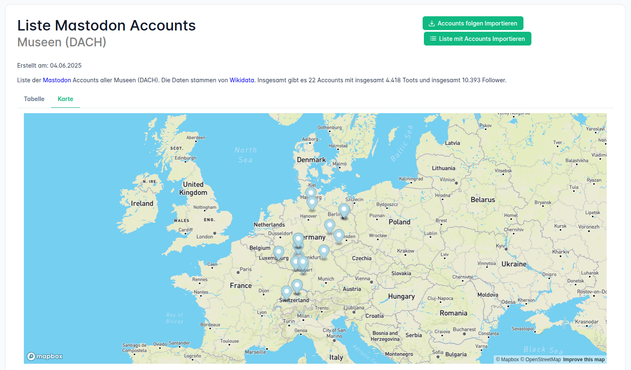Select the marker right of the Frankfurt label
Viewport: 631px width, 370px height.
click(323, 252)
